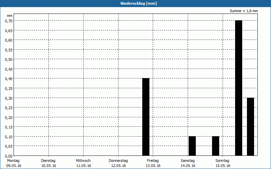This screenshot has height=169, width=271.
Task: Click the 0,35 y-axis value
Action: [x=9, y=89]
